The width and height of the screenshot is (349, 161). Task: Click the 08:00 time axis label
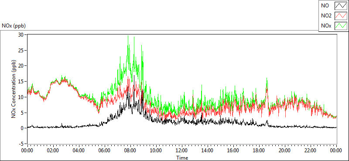[130, 151]
